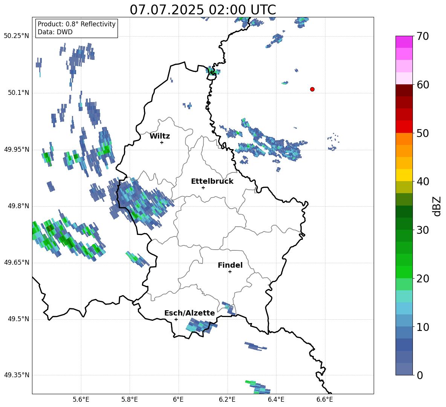The image size is (446, 407).
Task: Click the 5.8°E longitude label
Action: tap(130, 399)
